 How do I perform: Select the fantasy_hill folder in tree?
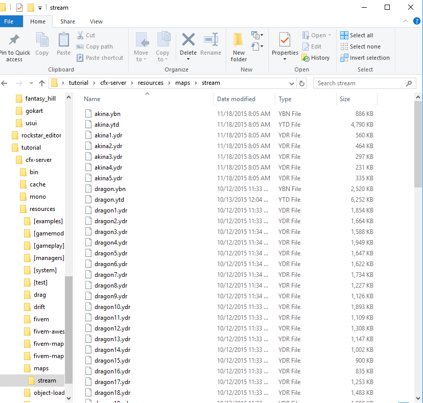point(40,99)
